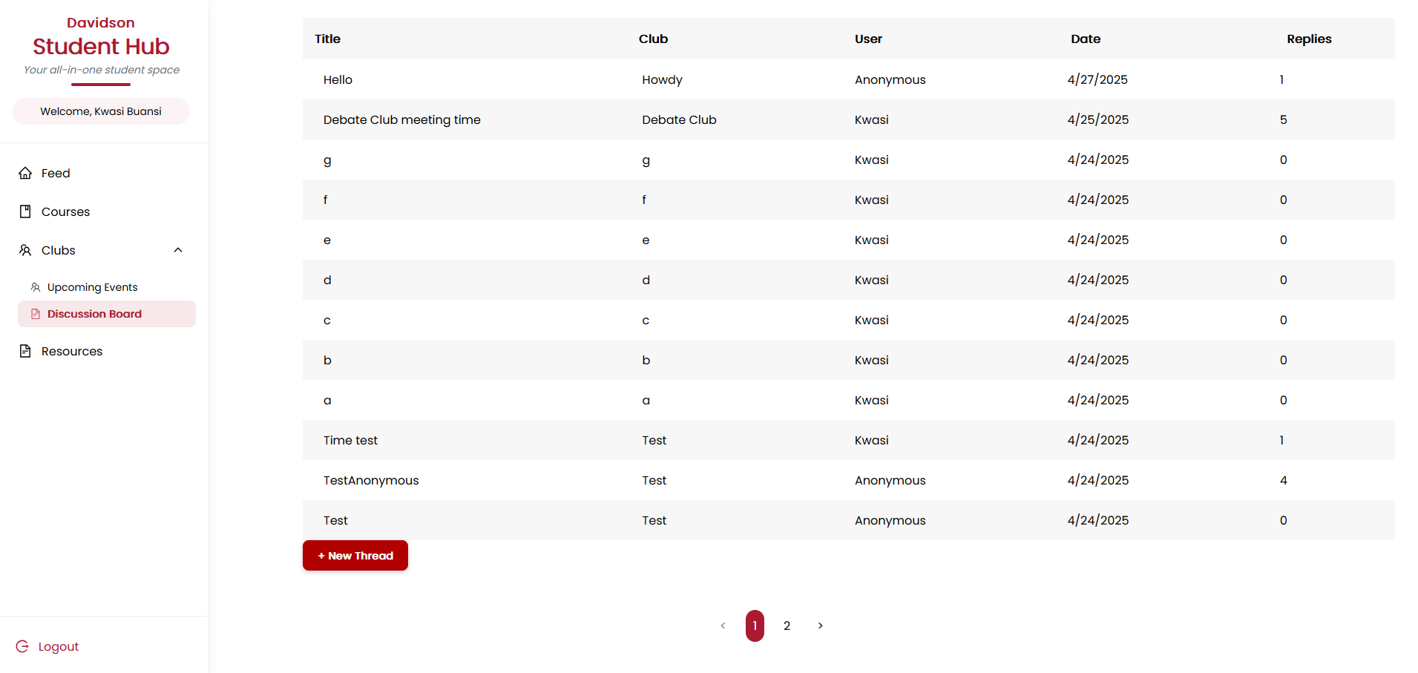
Task: Open page 2 of threads
Action: (x=787, y=626)
